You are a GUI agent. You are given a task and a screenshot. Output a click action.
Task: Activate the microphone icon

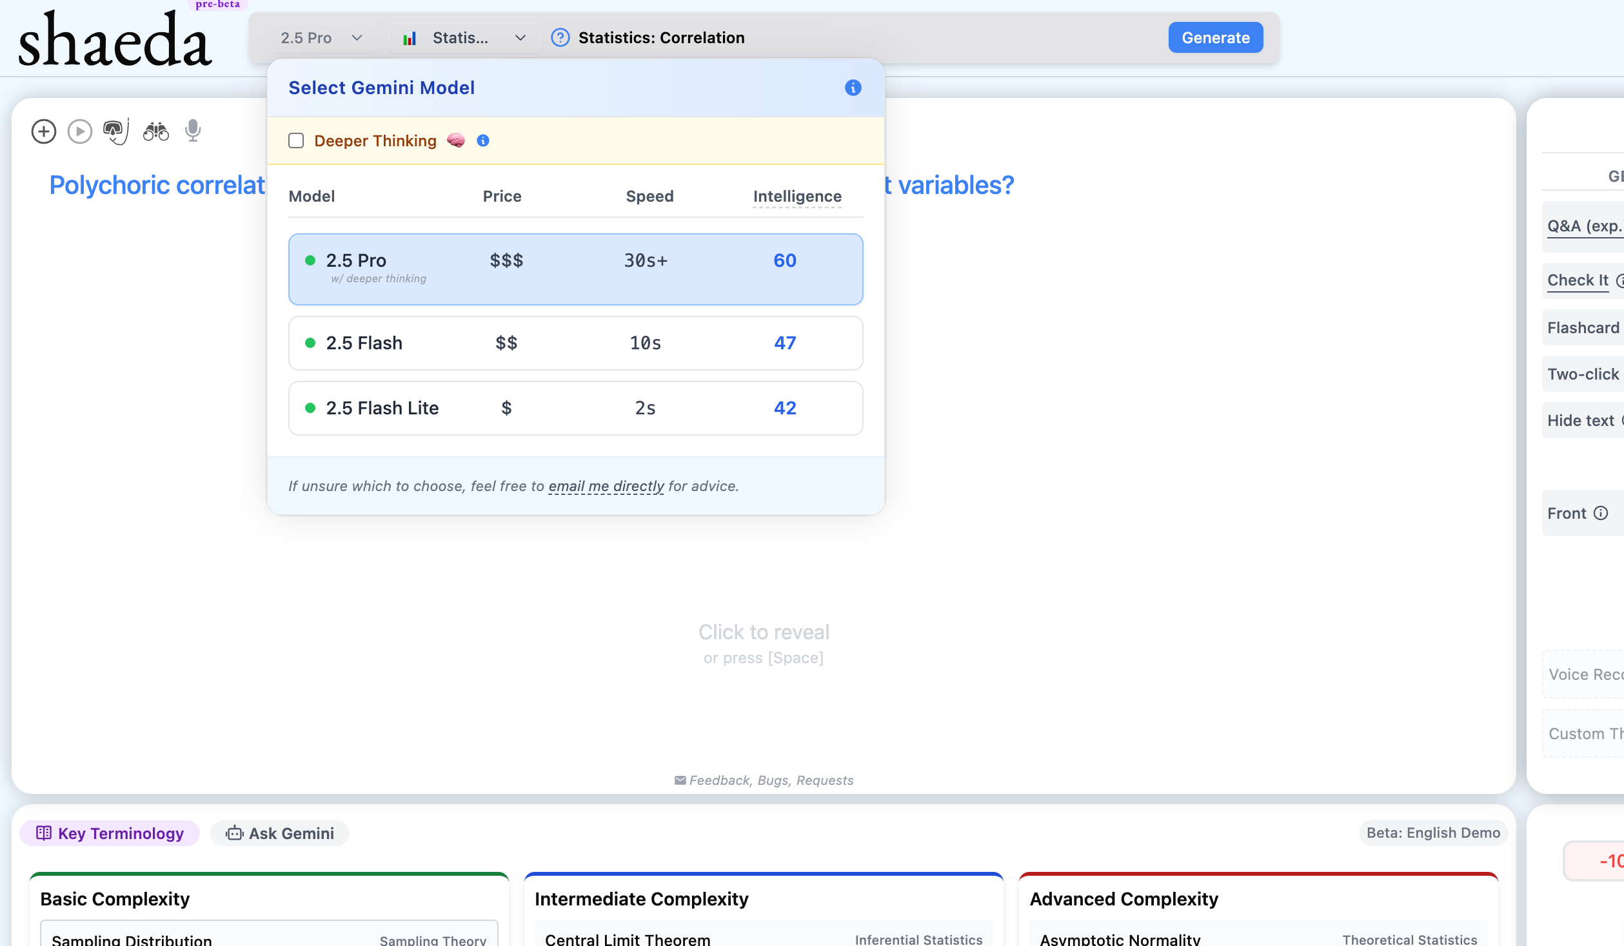point(192,131)
